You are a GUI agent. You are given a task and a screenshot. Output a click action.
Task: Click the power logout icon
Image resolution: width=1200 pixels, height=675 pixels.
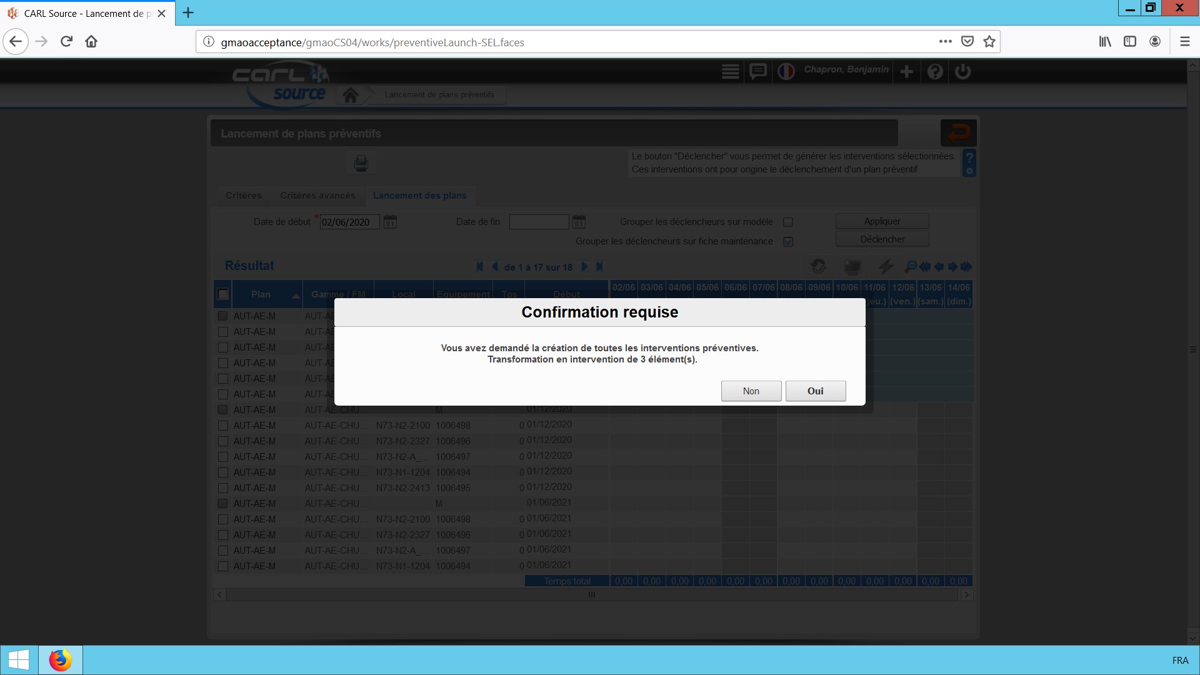click(962, 72)
